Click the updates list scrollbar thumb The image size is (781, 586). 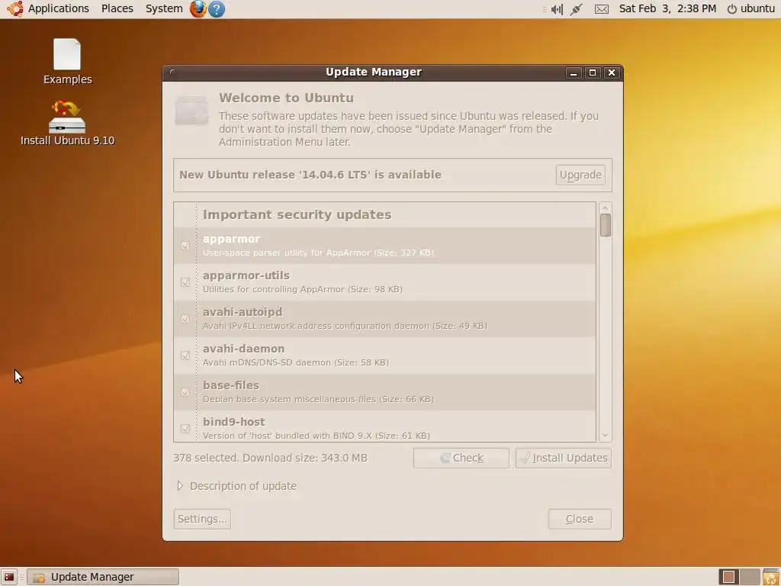[605, 225]
